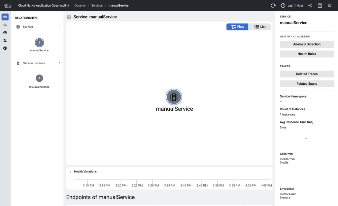Click the refresh icon in top bar

(x=273, y=5)
